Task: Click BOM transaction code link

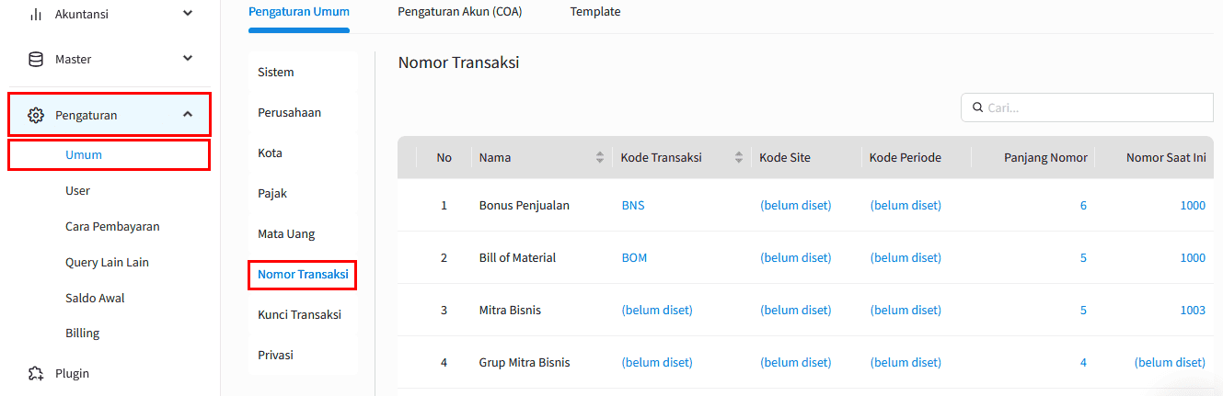Action: coord(634,257)
